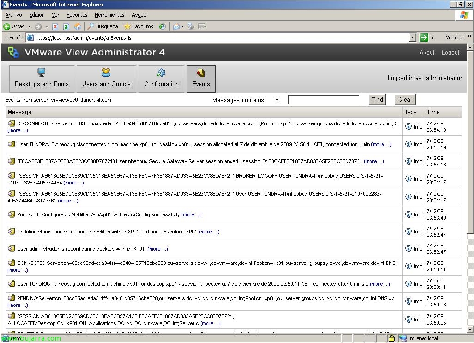Viewport: 474px width, 343px height.
Task: Click the event icon next to BROKER_LOGOFF message
Action: pos(11,176)
